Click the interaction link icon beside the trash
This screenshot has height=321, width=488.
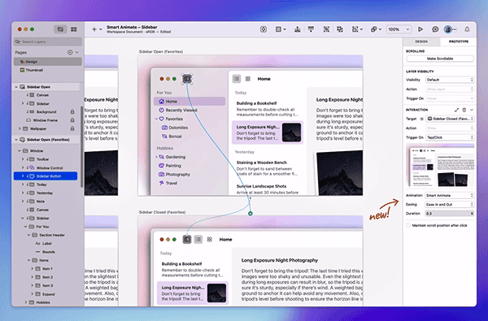(456, 110)
